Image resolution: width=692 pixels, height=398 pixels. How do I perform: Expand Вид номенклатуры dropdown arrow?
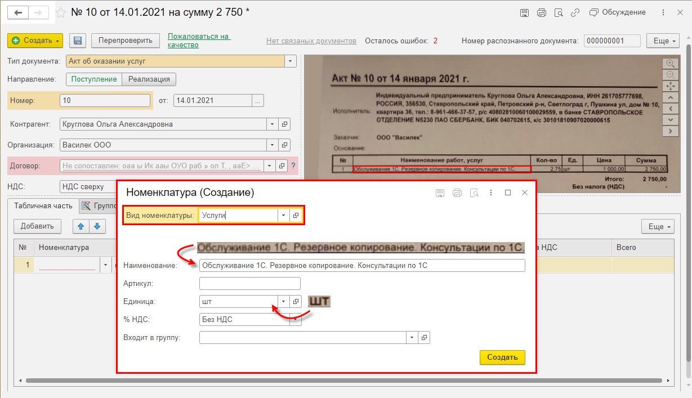coord(283,216)
